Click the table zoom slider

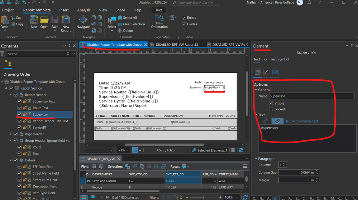pos(204,197)
